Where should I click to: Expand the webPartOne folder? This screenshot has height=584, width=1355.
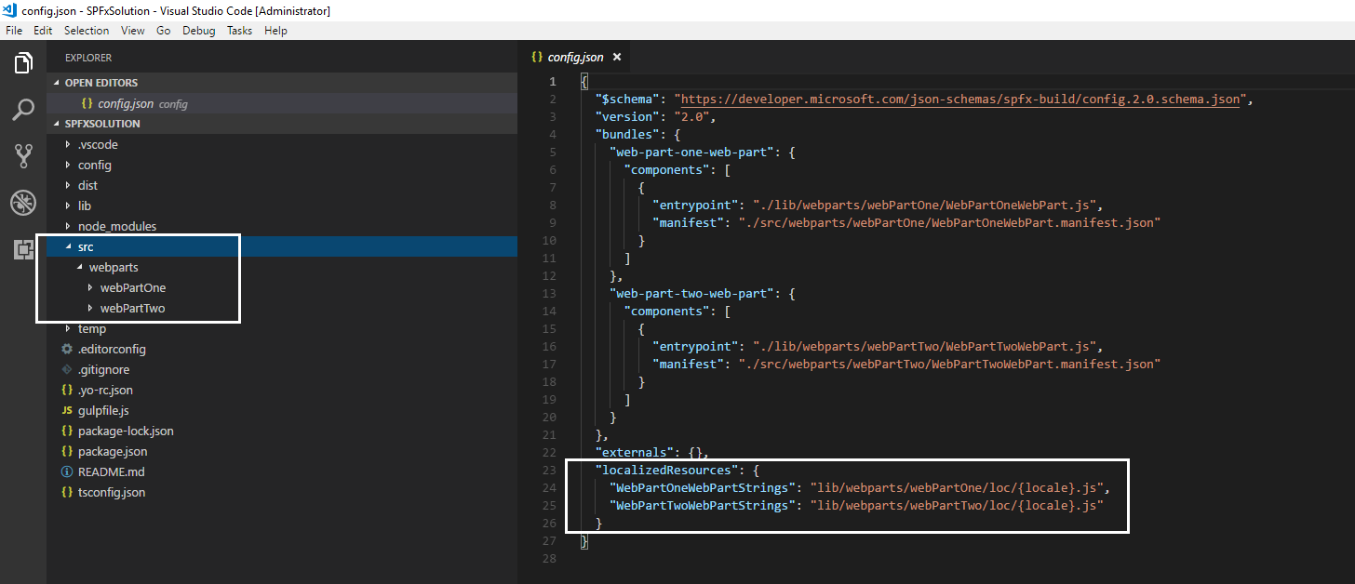[x=281, y=287]
